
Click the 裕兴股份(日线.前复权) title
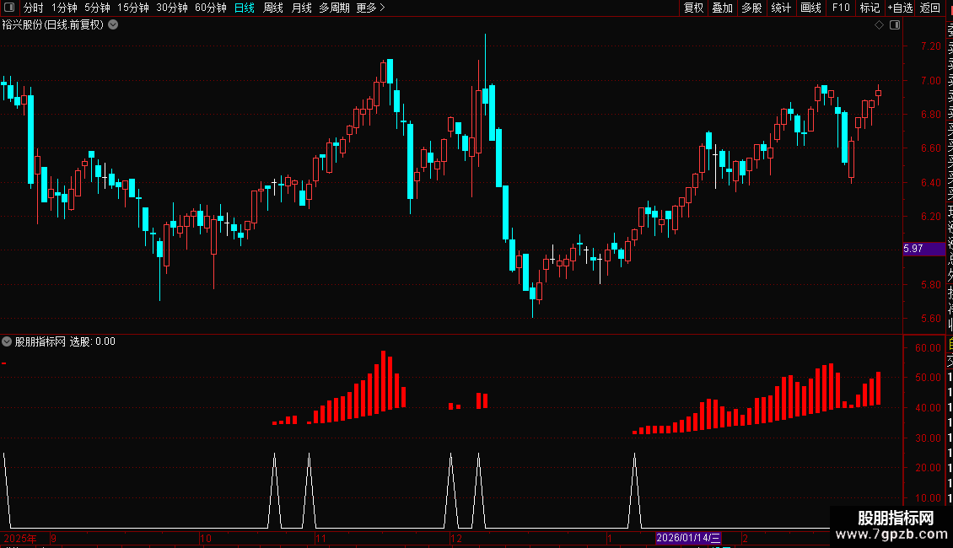point(53,25)
